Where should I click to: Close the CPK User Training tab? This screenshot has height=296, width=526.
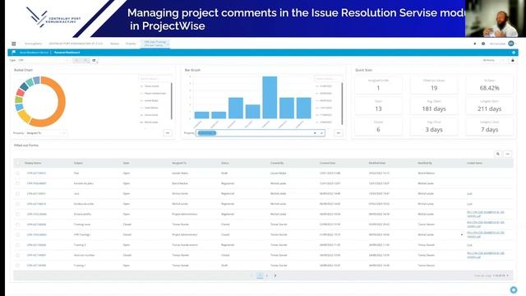click(x=168, y=44)
